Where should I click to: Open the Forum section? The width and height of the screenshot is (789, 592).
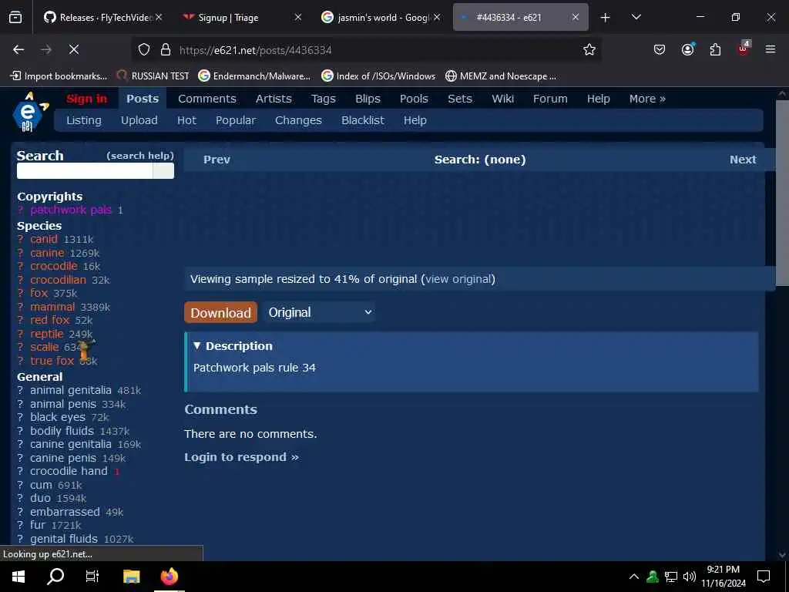click(x=550, y=99)
